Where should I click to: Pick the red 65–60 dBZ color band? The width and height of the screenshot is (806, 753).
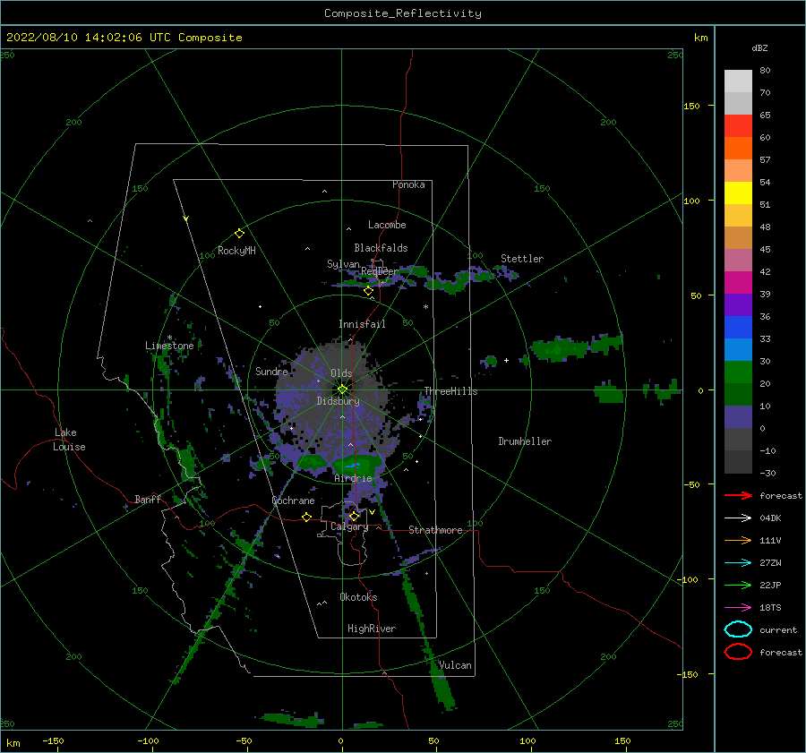(738, 126)
